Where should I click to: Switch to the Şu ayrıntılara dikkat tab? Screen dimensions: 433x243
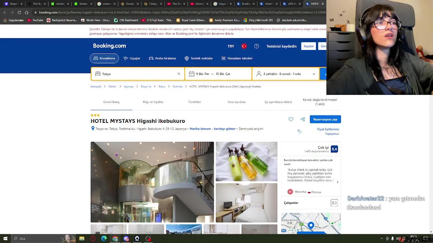click(278, 102)
